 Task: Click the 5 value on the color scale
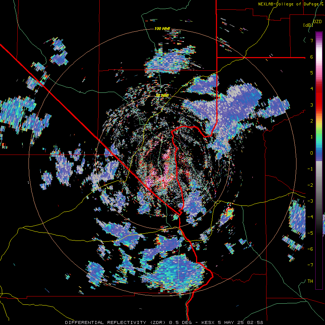tap(312, 73)
